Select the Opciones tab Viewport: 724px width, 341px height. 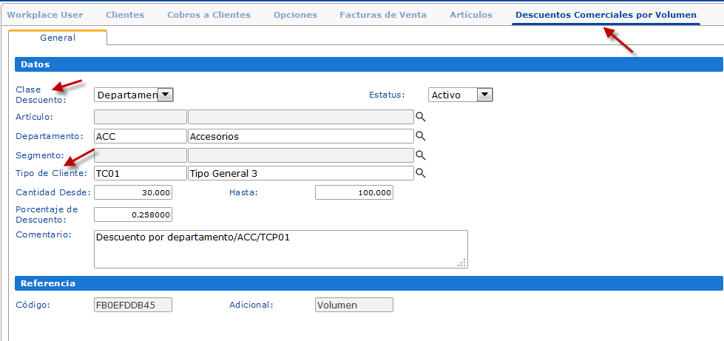[x=295, y=15]
